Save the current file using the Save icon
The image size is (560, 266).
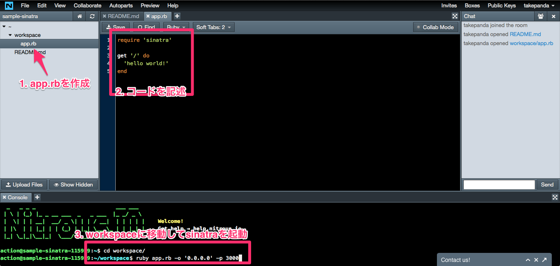(115, 27)
